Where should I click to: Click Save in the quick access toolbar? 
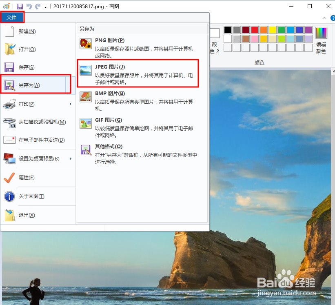point(20,7)
